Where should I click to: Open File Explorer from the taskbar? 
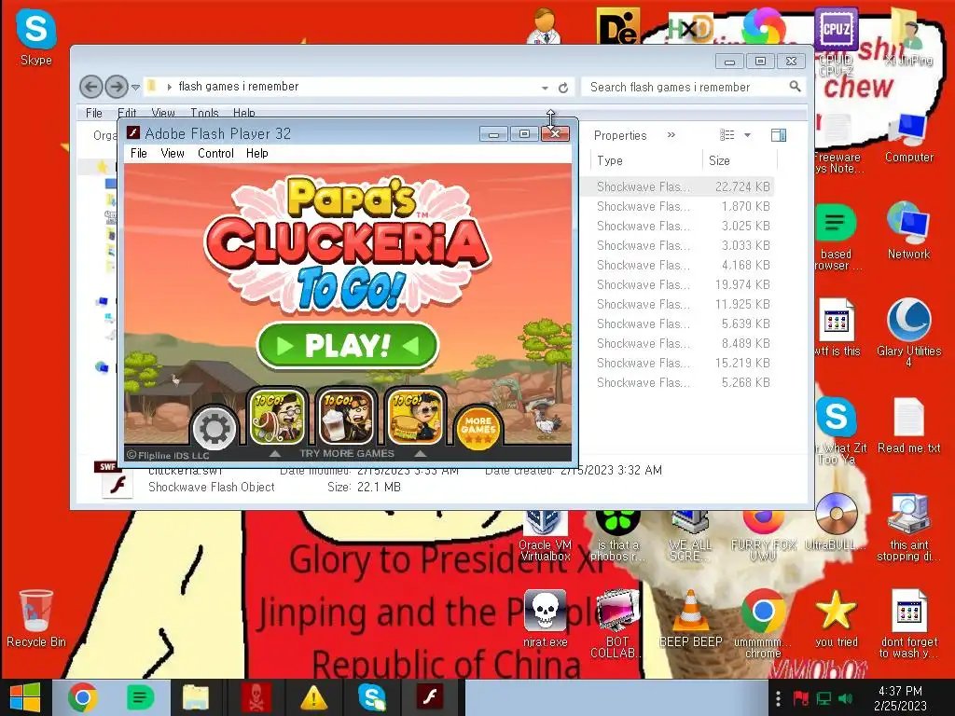[196, 697]
